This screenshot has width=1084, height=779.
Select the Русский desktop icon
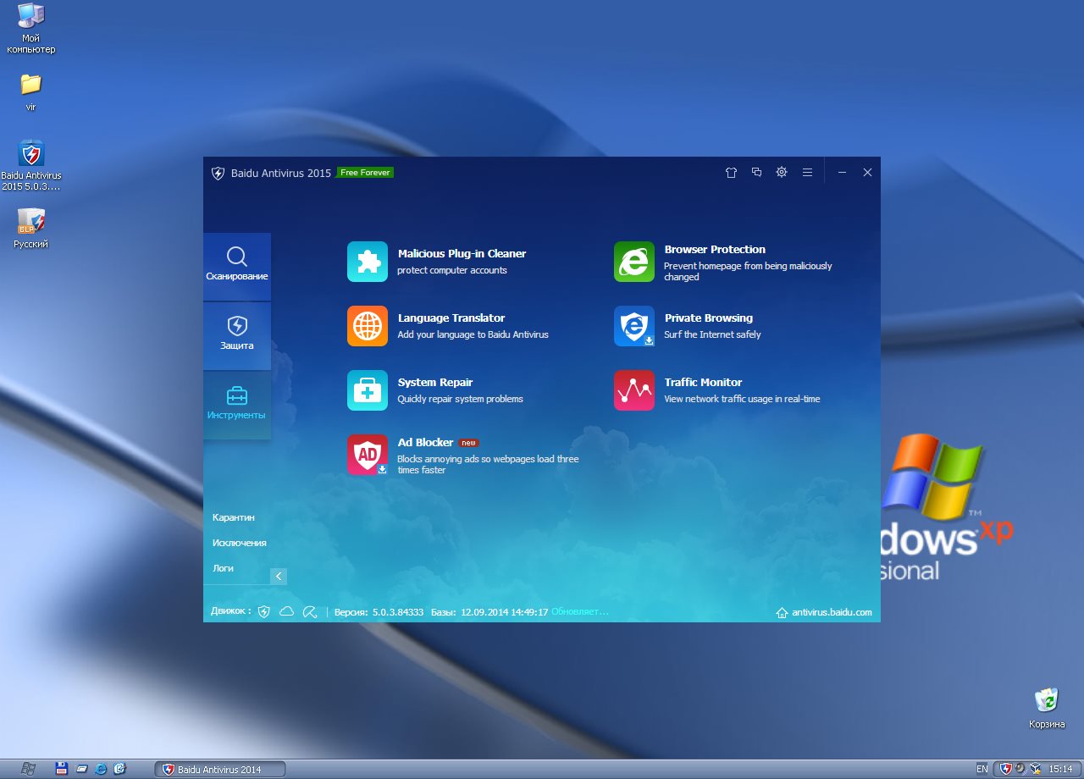(x=31, y=229)
